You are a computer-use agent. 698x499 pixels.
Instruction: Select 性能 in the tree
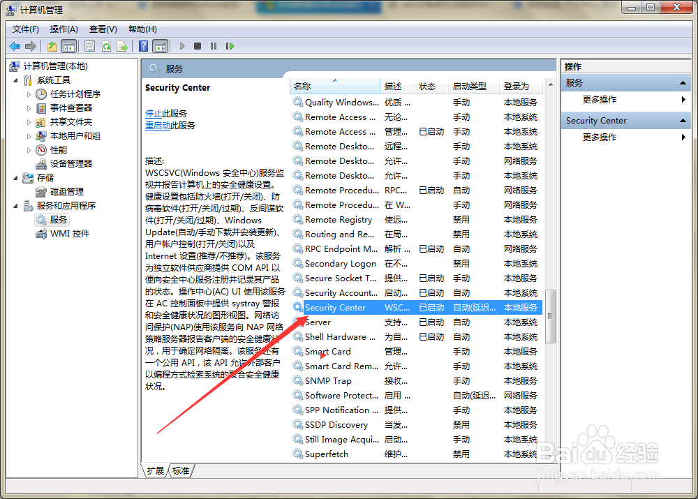(x=59, y=149)
